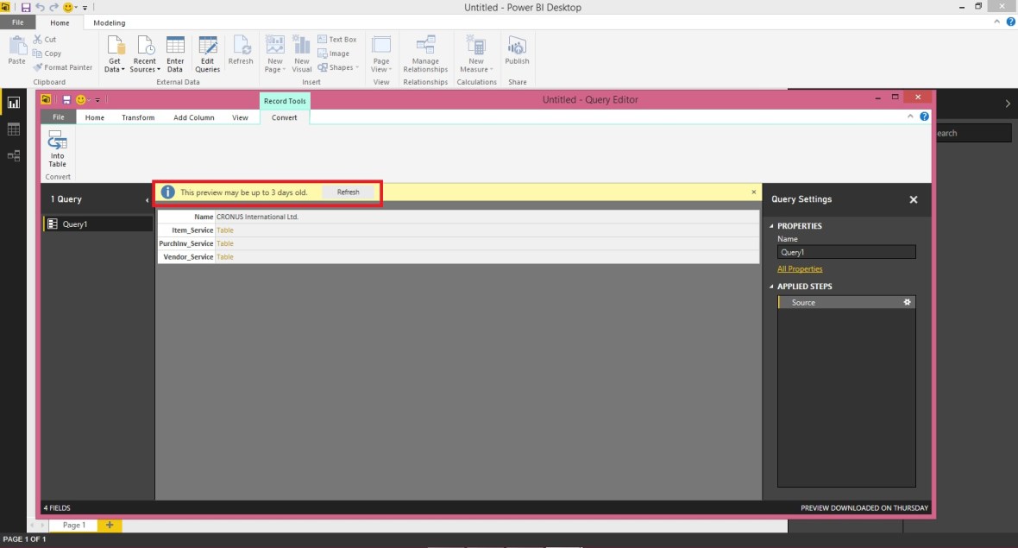Click the Name input field showing Query1
This screenshot has width=1018, height=548.
tap(845, 251)
